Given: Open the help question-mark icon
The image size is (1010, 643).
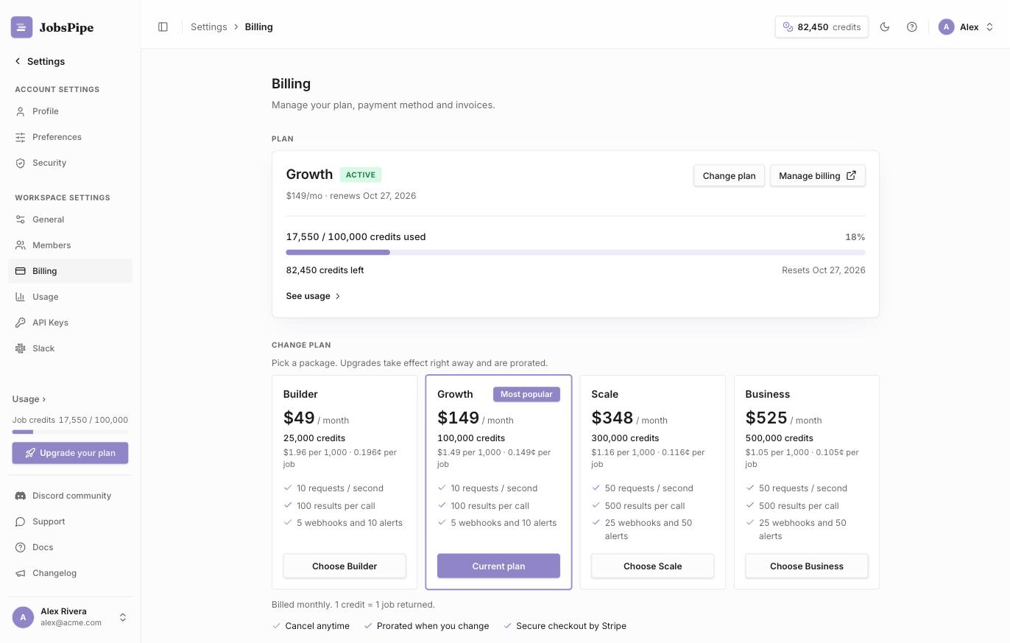Looking at the screenshot, I should coord(911,27).
